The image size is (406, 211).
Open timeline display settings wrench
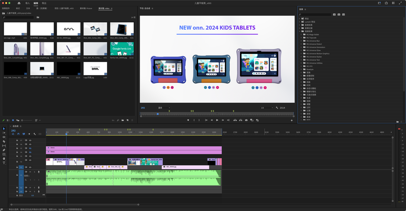click(34, 134)
